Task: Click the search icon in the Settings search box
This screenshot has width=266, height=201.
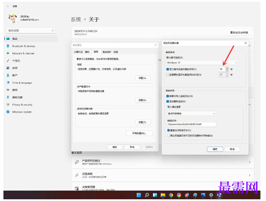Action: 53,30
